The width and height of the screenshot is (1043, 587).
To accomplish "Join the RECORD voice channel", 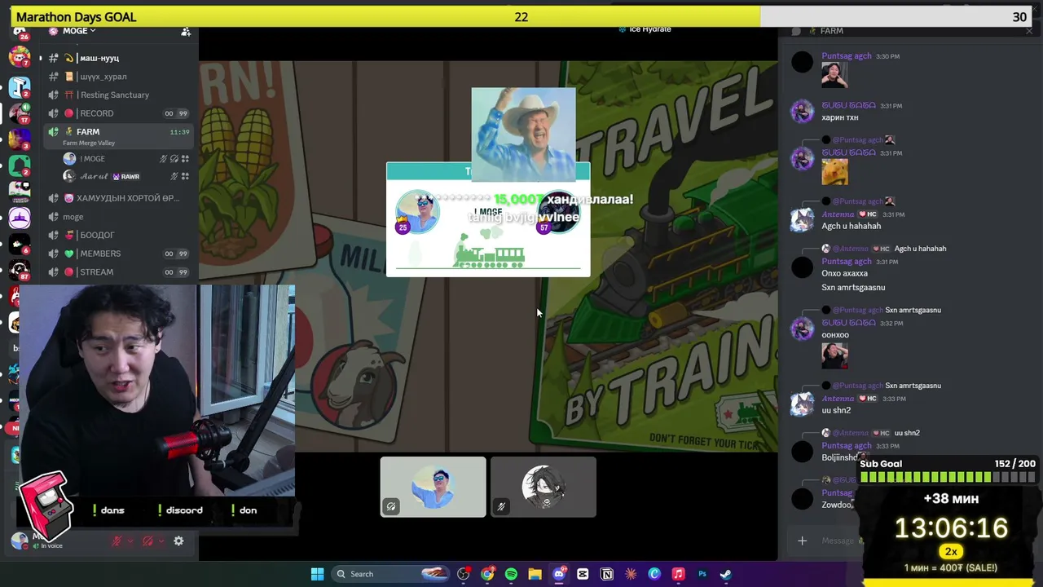I will 118,113.
